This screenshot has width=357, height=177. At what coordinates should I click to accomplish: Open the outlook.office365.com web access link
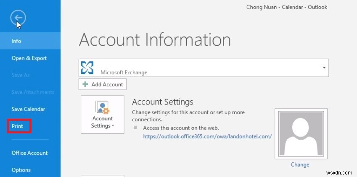[x=207, y=136]
